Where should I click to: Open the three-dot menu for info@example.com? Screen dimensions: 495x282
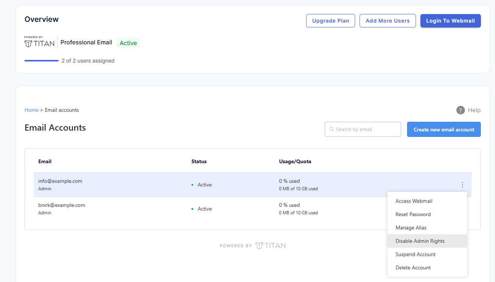pos(462,185)
